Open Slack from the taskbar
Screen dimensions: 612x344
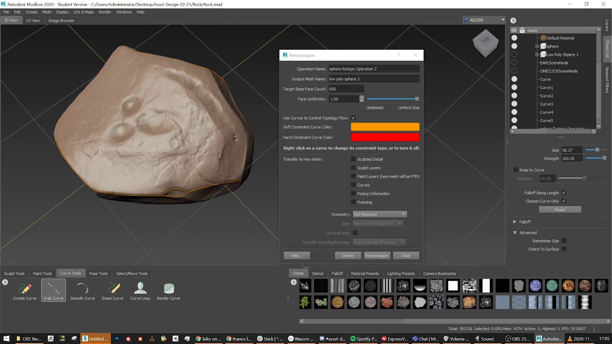(270, 339)
